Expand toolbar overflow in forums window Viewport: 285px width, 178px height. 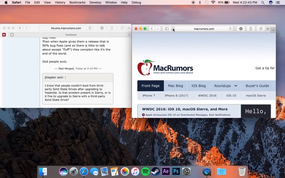click(129, 28)
